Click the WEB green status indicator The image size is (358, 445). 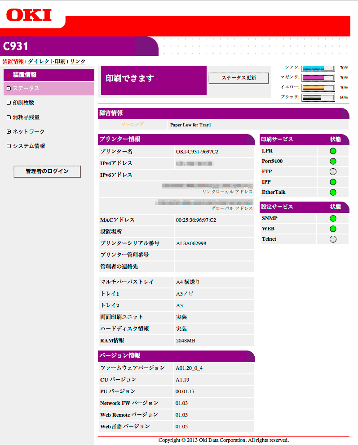(333, 229)
